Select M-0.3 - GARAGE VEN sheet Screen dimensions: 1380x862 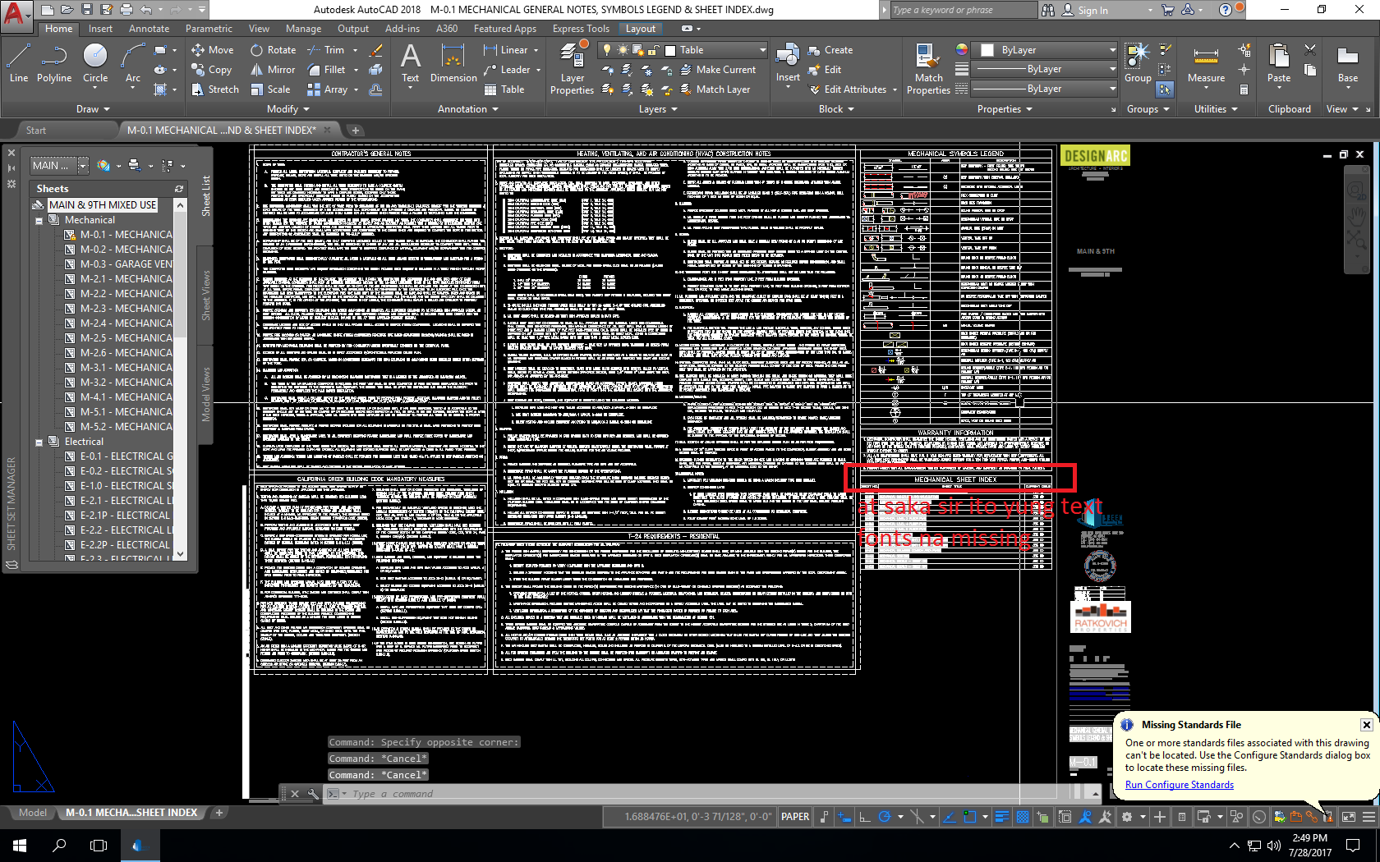pos(126,264)
